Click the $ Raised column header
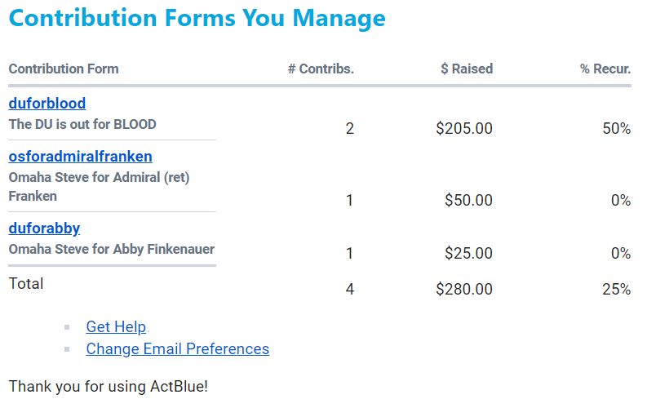Screen dimensions: 647x399 (467, 69)
